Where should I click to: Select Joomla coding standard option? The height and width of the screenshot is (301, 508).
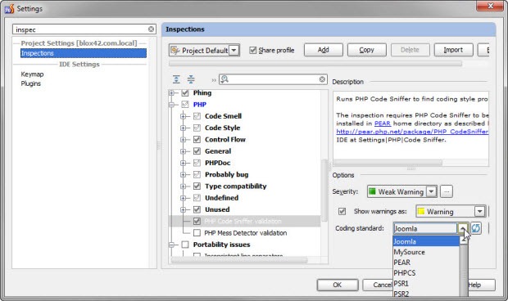pyautogui.click(x=426, y=241)
